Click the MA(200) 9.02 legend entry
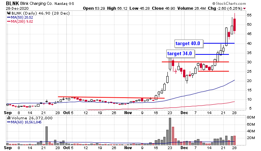Screen dimensions: 261x151 pos(20,22)
